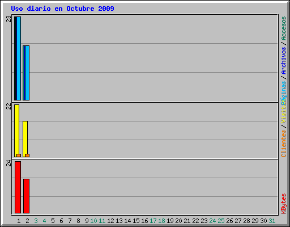This screenshot has height=227, width=290.
Task: Click x-axis day label 1
Action: [19, 221]
